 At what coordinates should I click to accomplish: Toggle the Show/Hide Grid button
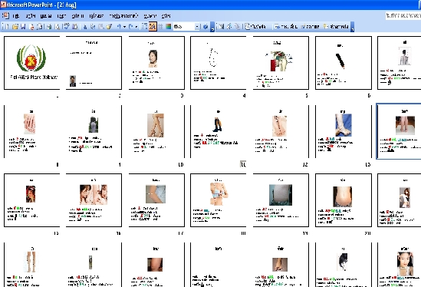[x=160, y=26]
